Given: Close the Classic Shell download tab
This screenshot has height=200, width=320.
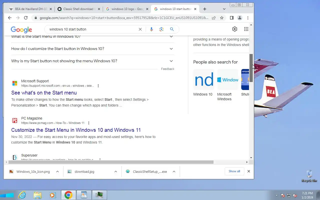Looking at the screenshot, I should tap(99, 9).
